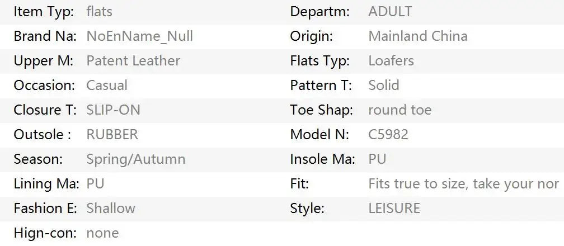
Task: Select the Casual occasion value
Action: click(107, 86)
